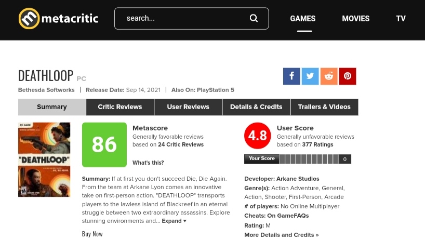Screen dimensions: 425x239
Task: Open the TV section
Action: click(401, 18)
